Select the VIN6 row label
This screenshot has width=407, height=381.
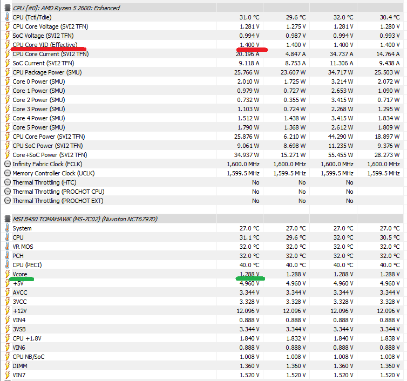[19, 348]
